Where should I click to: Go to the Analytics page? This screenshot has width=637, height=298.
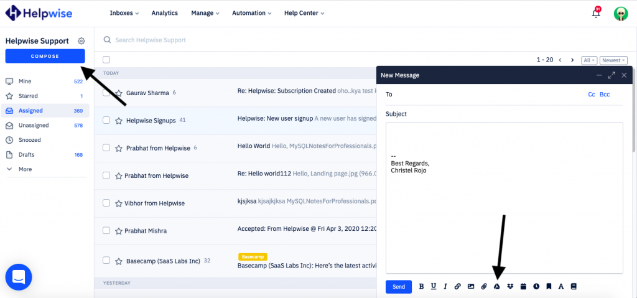(x=164, y=13)
